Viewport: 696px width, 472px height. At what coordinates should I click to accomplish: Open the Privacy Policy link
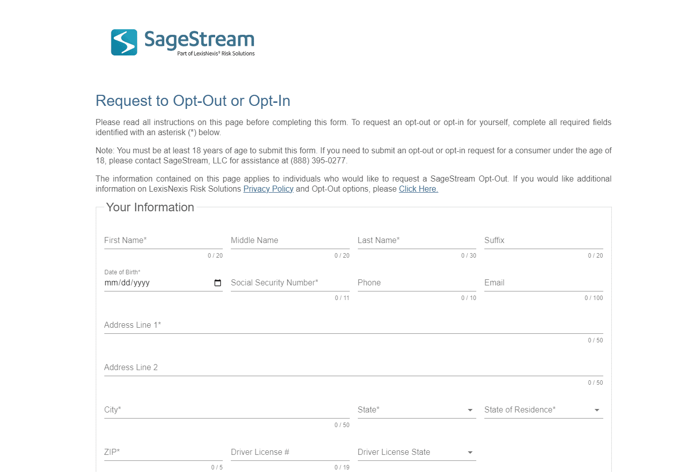(x=268, y=189)
